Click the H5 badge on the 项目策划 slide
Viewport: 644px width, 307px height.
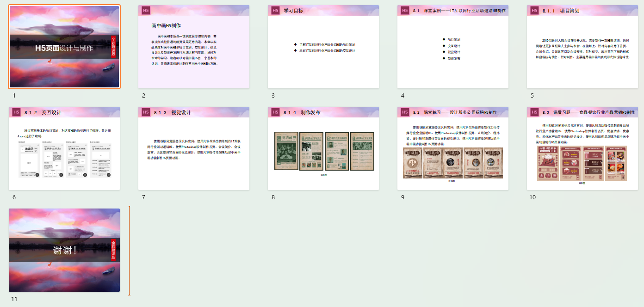(x=534, y=11)
